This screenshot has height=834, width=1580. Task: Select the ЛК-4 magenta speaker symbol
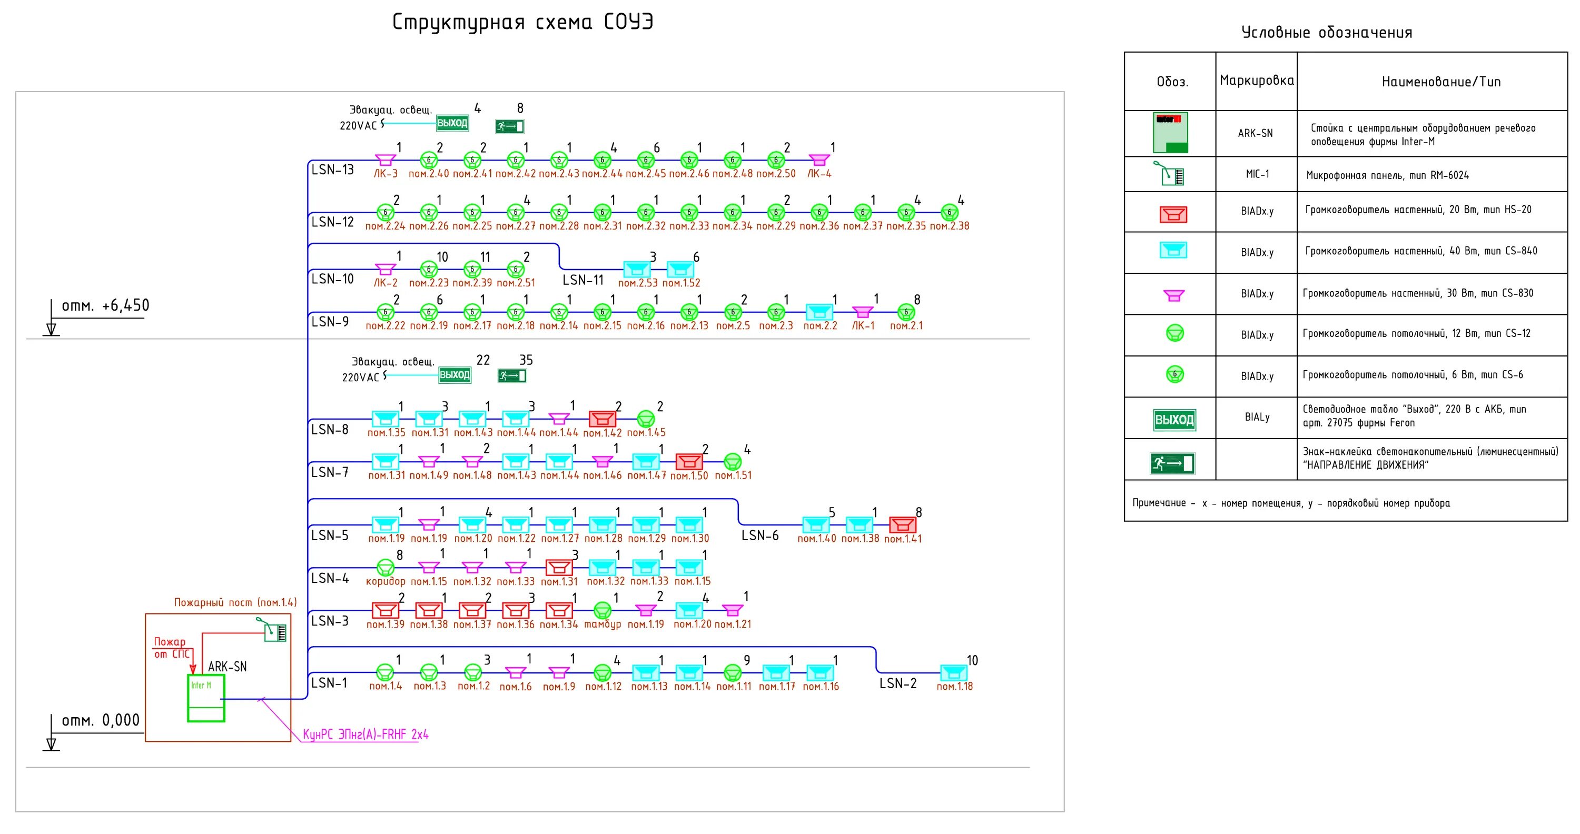click(819, 160)
